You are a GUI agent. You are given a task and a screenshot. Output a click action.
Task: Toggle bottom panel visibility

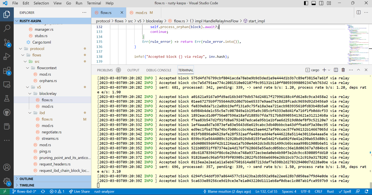314,3
